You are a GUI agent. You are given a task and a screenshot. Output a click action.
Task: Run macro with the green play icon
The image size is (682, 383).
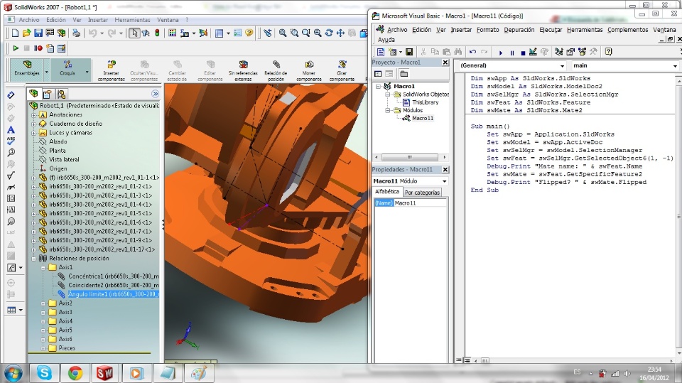pyautogui.click(x=16, y=48)
